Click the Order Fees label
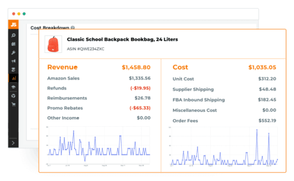This screenshot has height=181, width=294. click(185, 121)
